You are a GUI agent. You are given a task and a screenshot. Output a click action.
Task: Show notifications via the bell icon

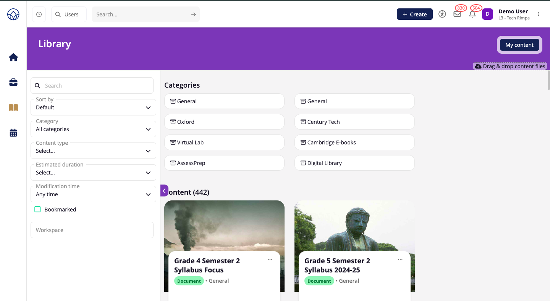coord(472,14)
